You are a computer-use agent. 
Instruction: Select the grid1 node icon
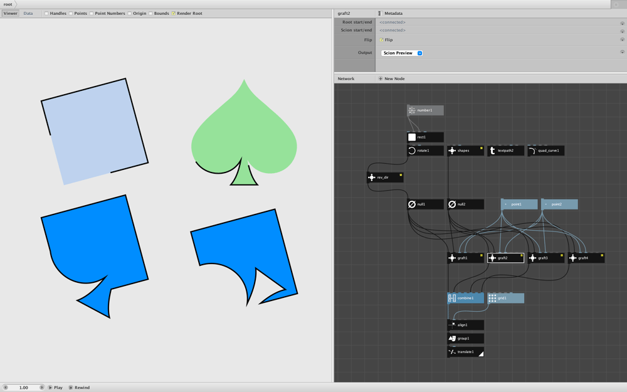[x=492, y=298]
